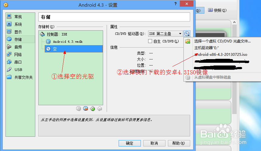The width and height of the screenshot is (261, 151).
Task: Open the 网络 settings category
Action: tap(20, 54)
